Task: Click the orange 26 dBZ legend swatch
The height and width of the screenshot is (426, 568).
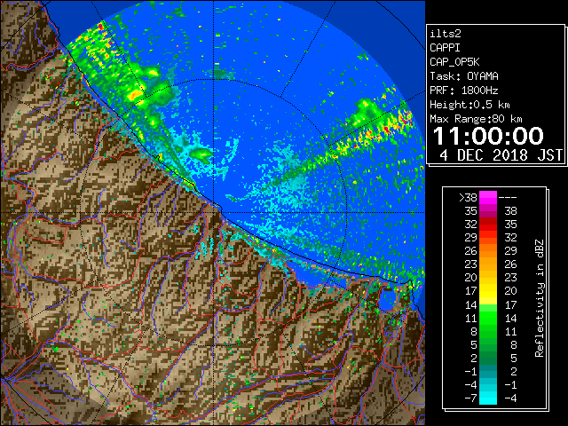Action: (x=488, y=251)
